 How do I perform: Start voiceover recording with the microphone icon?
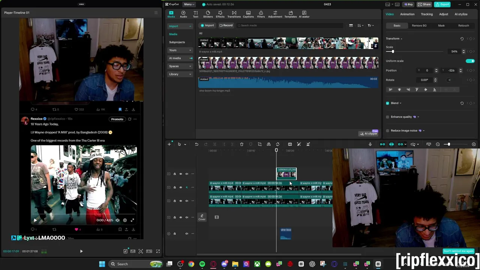pos(370,144)
